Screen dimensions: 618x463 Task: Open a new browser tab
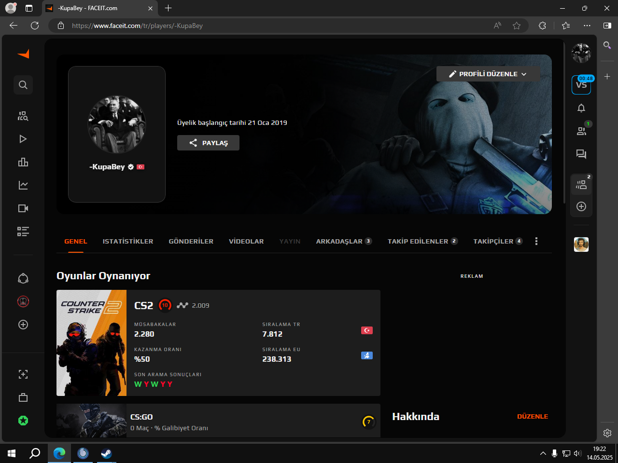click(168, 8)
